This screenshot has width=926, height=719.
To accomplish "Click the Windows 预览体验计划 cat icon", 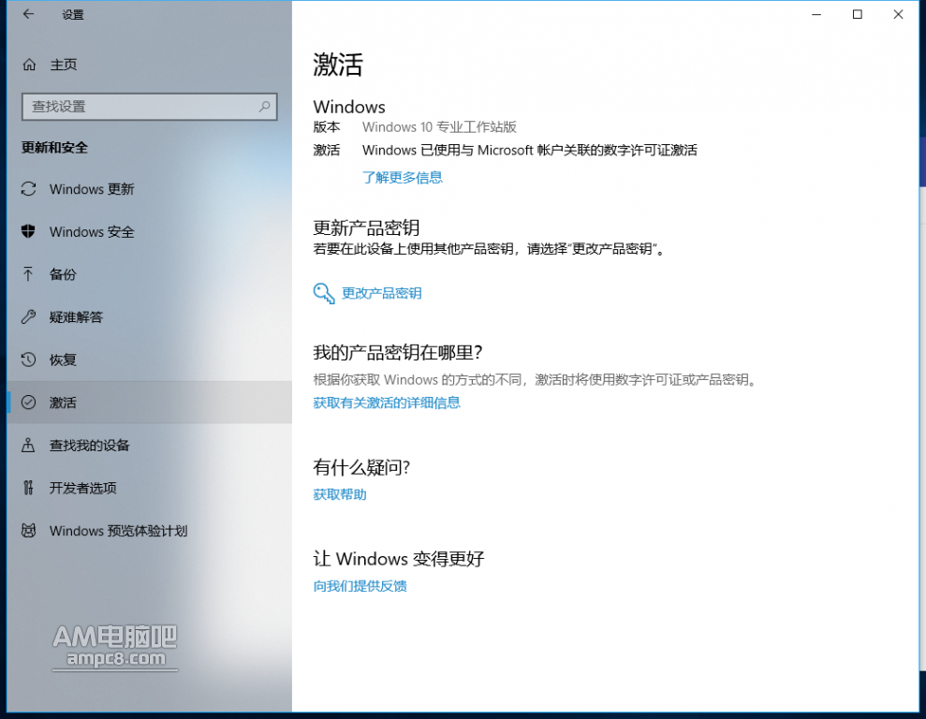I will (x=28, y=530).
